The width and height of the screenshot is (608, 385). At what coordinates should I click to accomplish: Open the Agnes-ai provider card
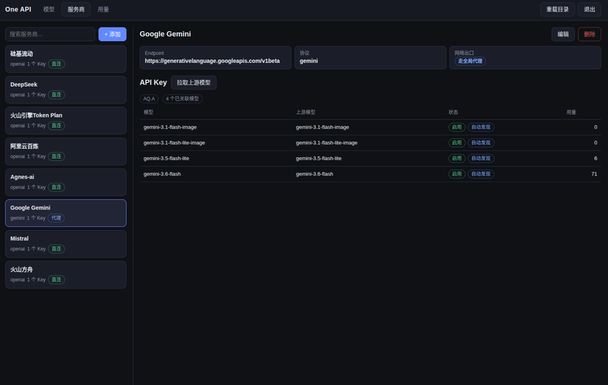pyautogui.click(x=66, y=182)
